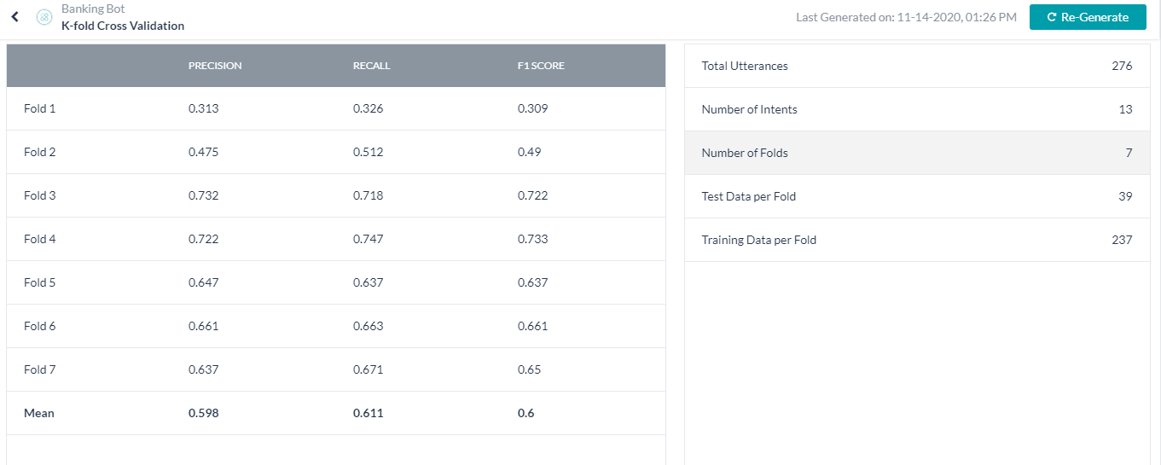Click the PRECISION column header
The image size is (1161, 465).
coord(215,66)
